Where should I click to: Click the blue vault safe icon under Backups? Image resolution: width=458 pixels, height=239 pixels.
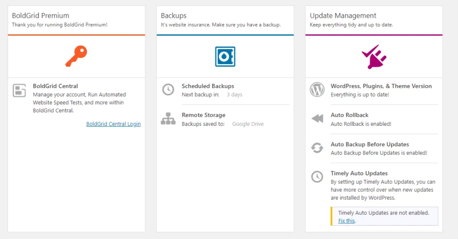click(225, 56)
